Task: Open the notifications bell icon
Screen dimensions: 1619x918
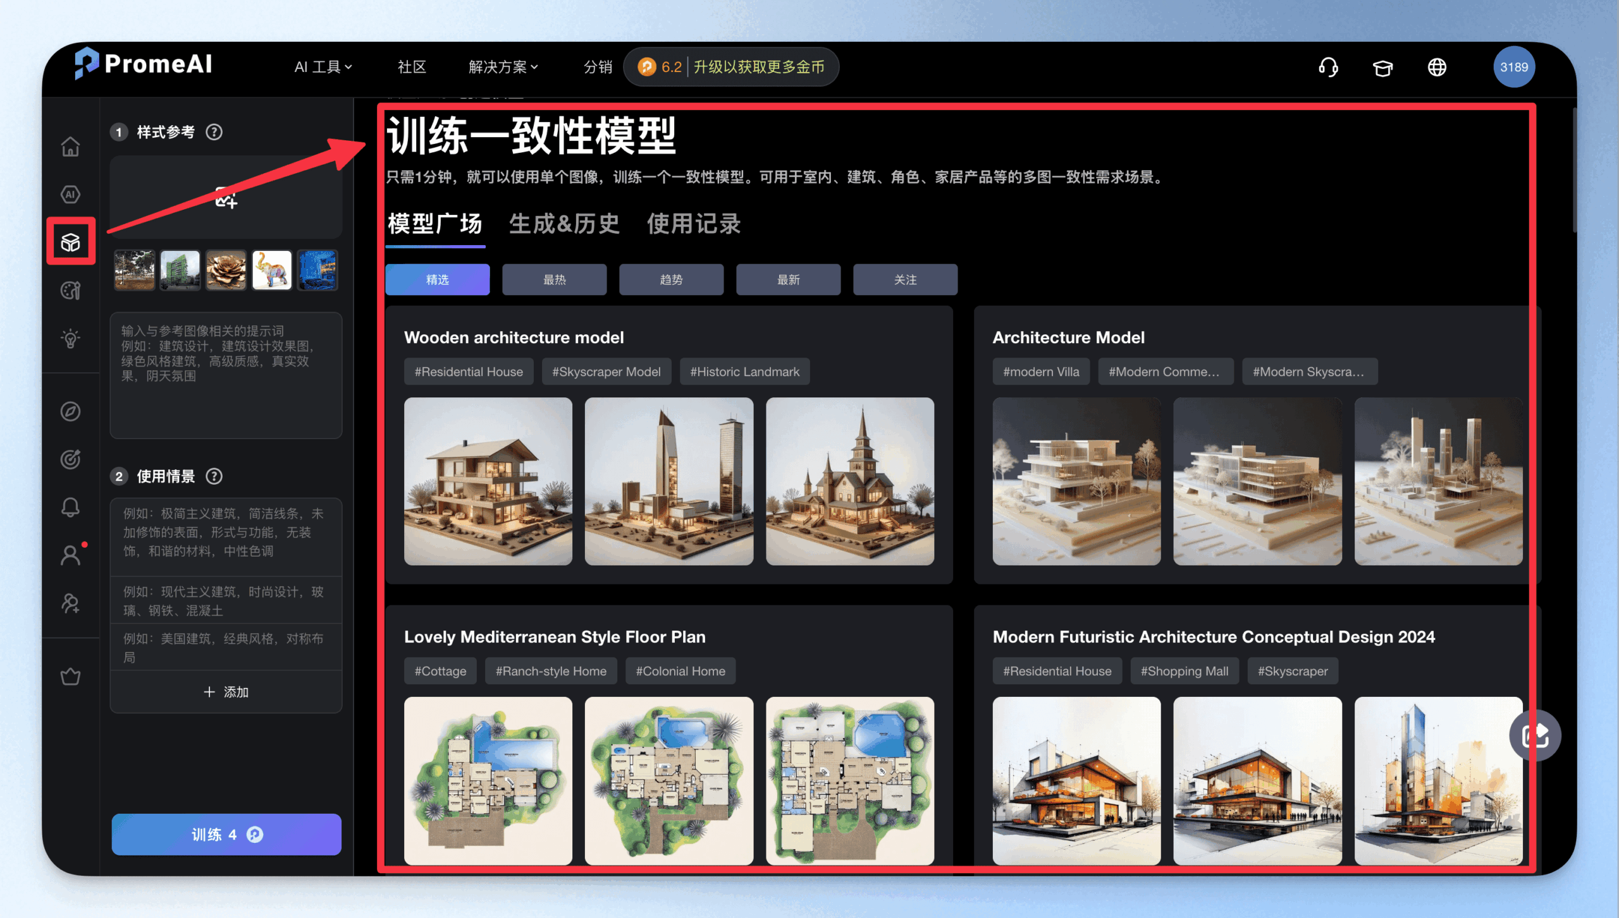Action: (x=70, y=507)
